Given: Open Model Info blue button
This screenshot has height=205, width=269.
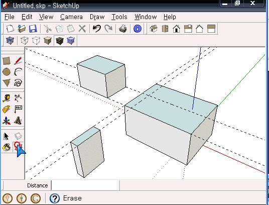Looking at the screenshot, I should [138, 29].
